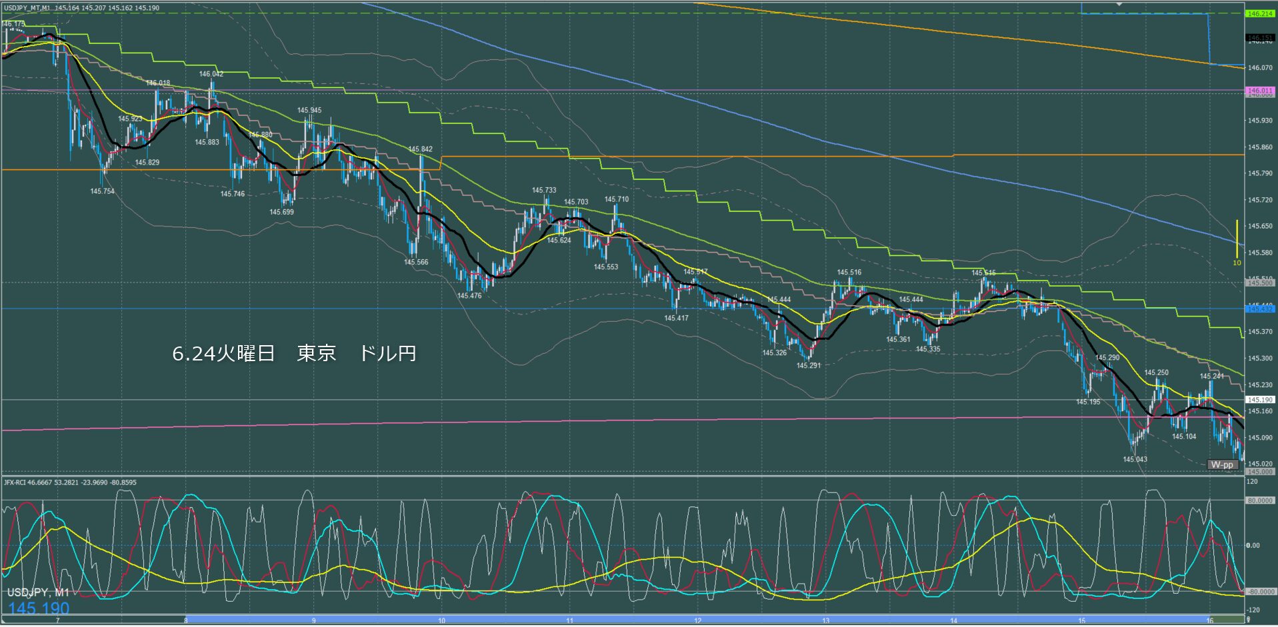This screenshot has height=627, width=1278.
Task: Click the chart shift triangle marker at top
Action: click(1119, 4)
